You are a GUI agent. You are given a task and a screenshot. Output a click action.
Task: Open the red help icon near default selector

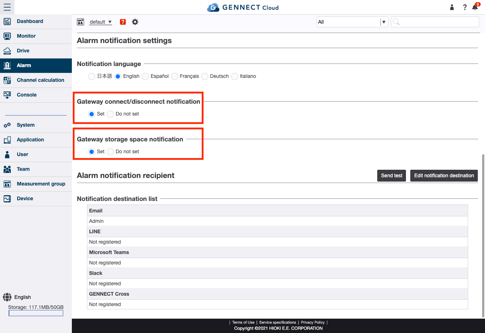coord(123,22)
